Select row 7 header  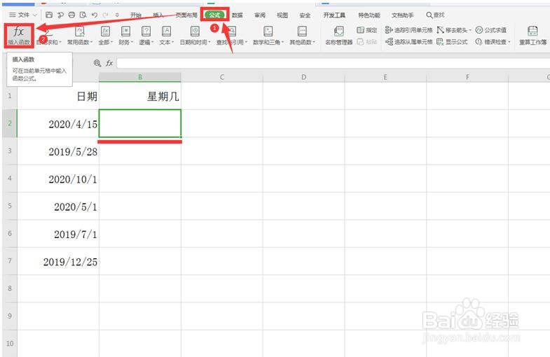10,261
